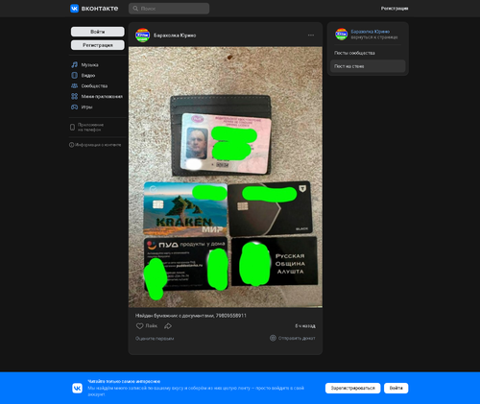
Task: Click Отправить донат donate icon
Action: [x=273, y=338]
